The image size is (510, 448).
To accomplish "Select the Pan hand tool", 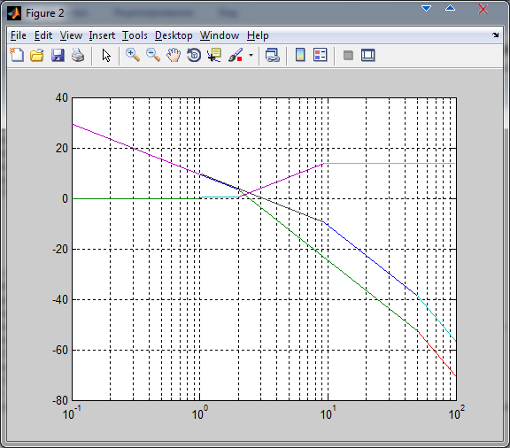I will point(174,55).
